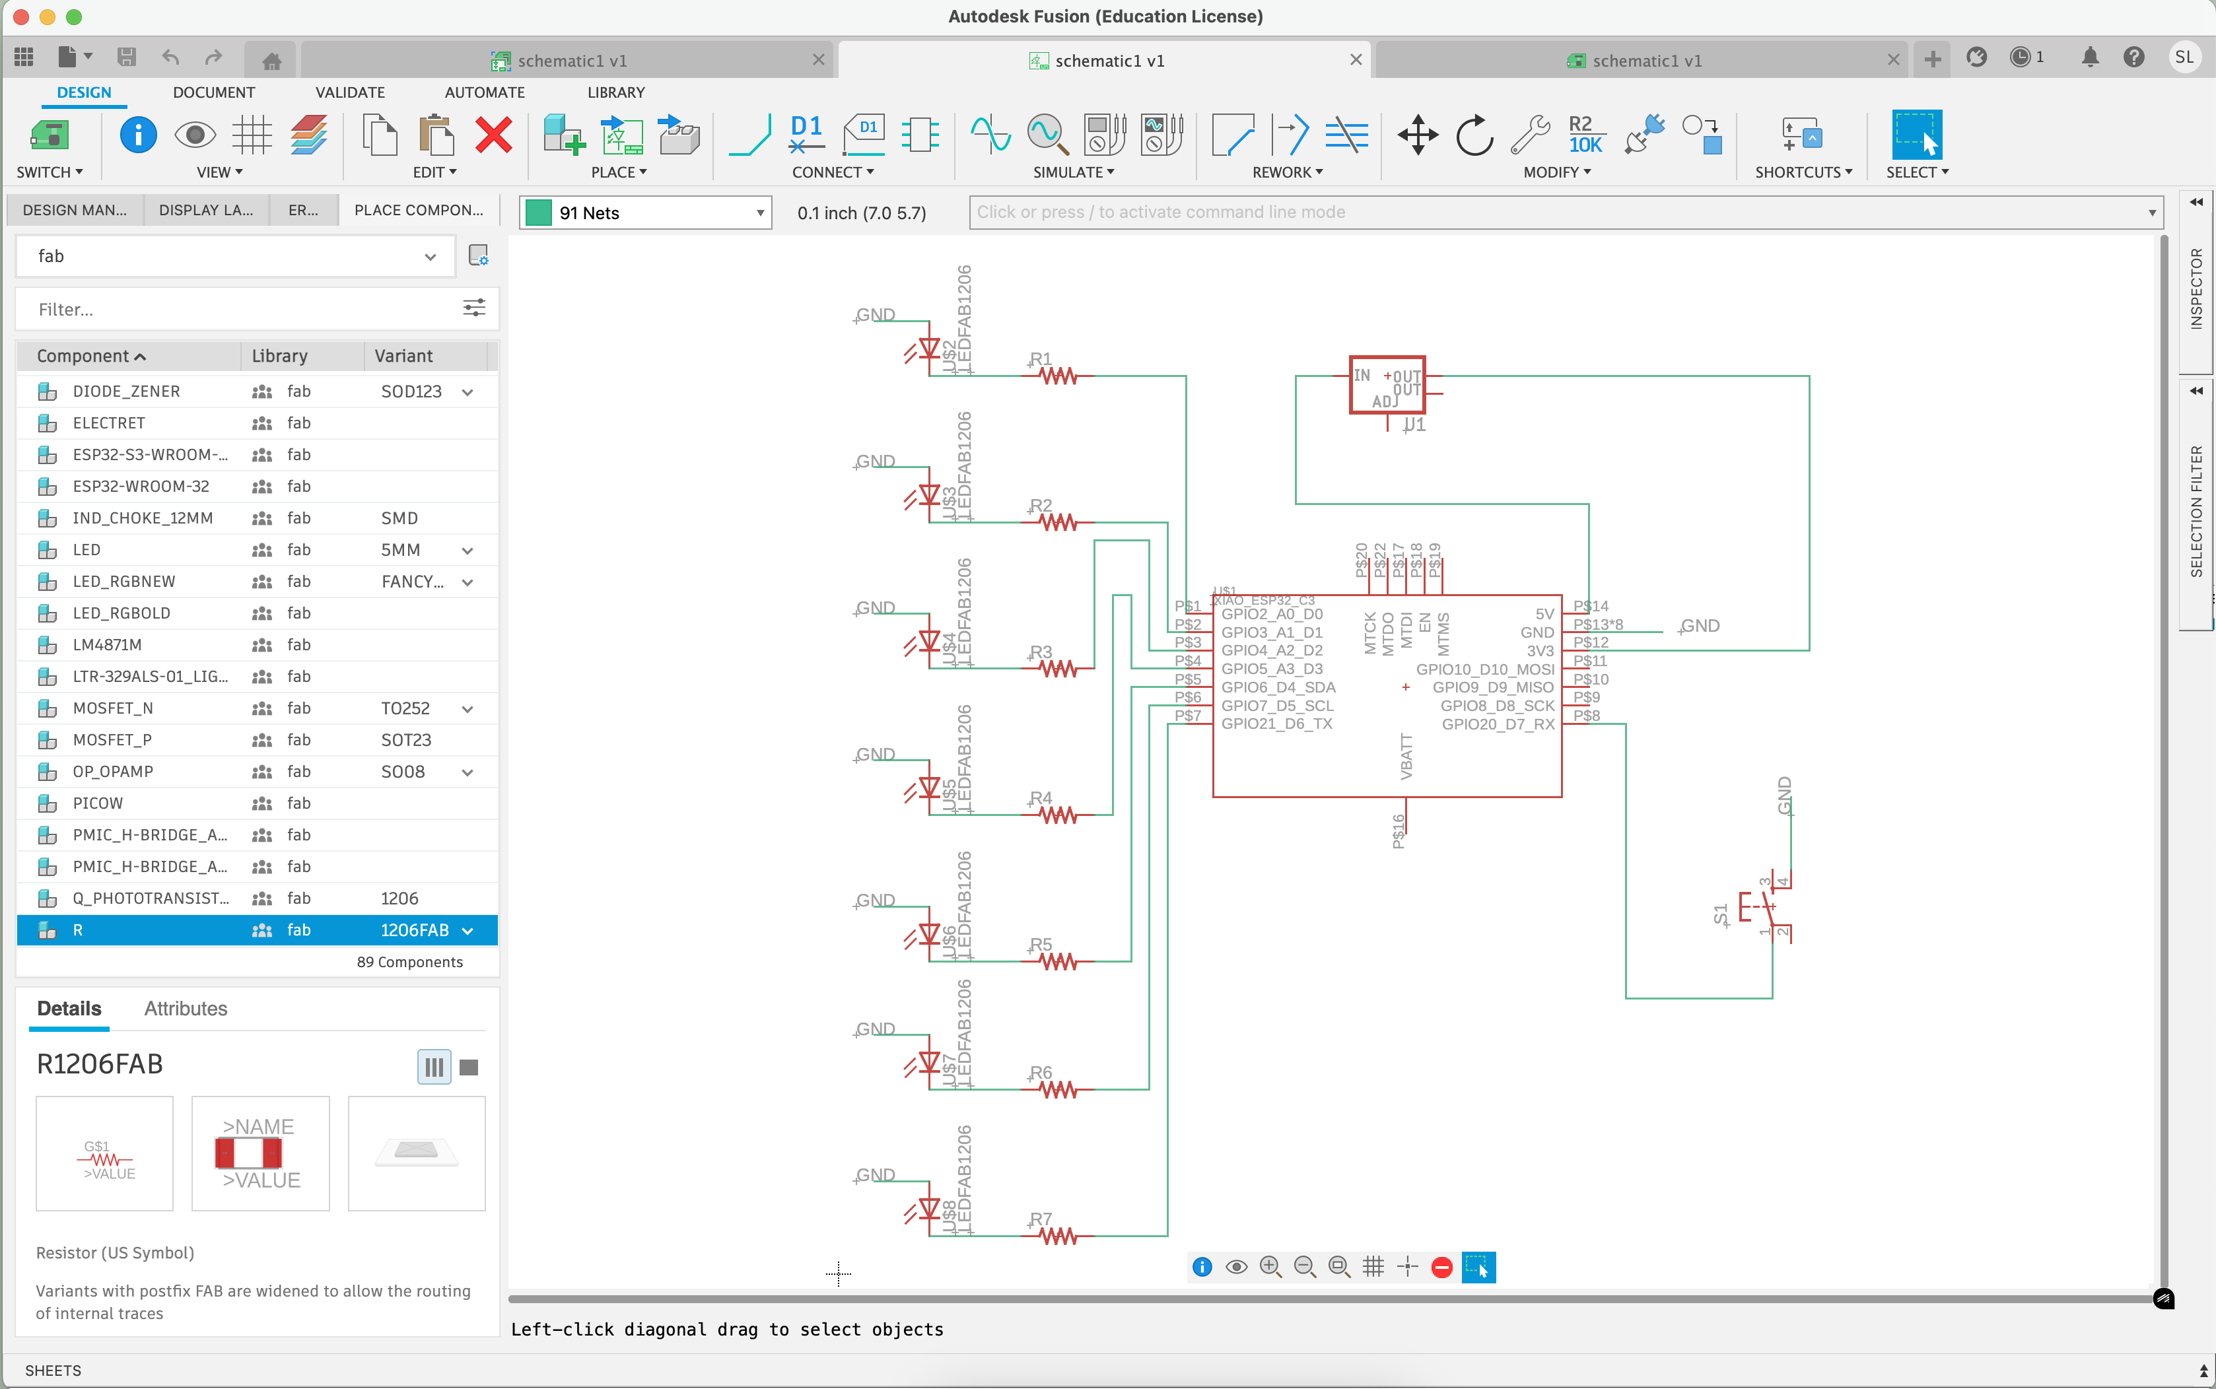Switch to the LIBRARY ribbon tab
The width and height of the screenshot is (2216, 1389).
coord(615,92)
